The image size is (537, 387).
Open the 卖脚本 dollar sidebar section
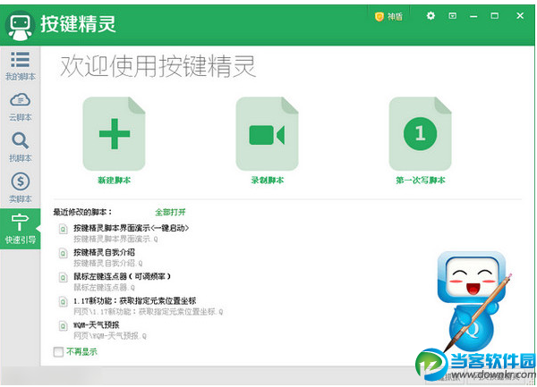21,188
